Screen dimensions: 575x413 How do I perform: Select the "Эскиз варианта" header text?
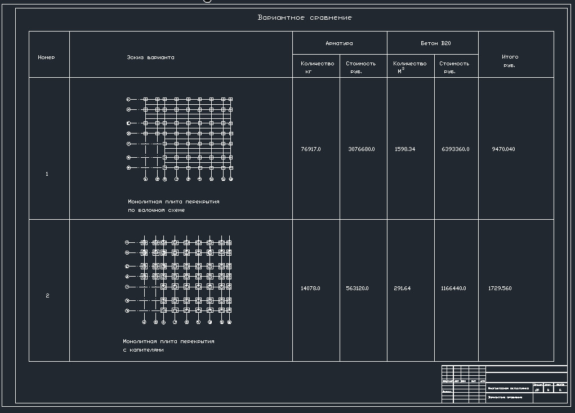pyautogui.click(x=150, y=57)
